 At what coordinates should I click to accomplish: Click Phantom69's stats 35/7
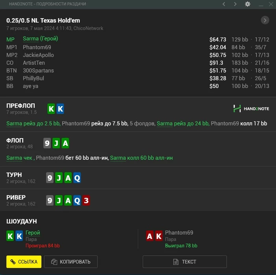point(261,47)
